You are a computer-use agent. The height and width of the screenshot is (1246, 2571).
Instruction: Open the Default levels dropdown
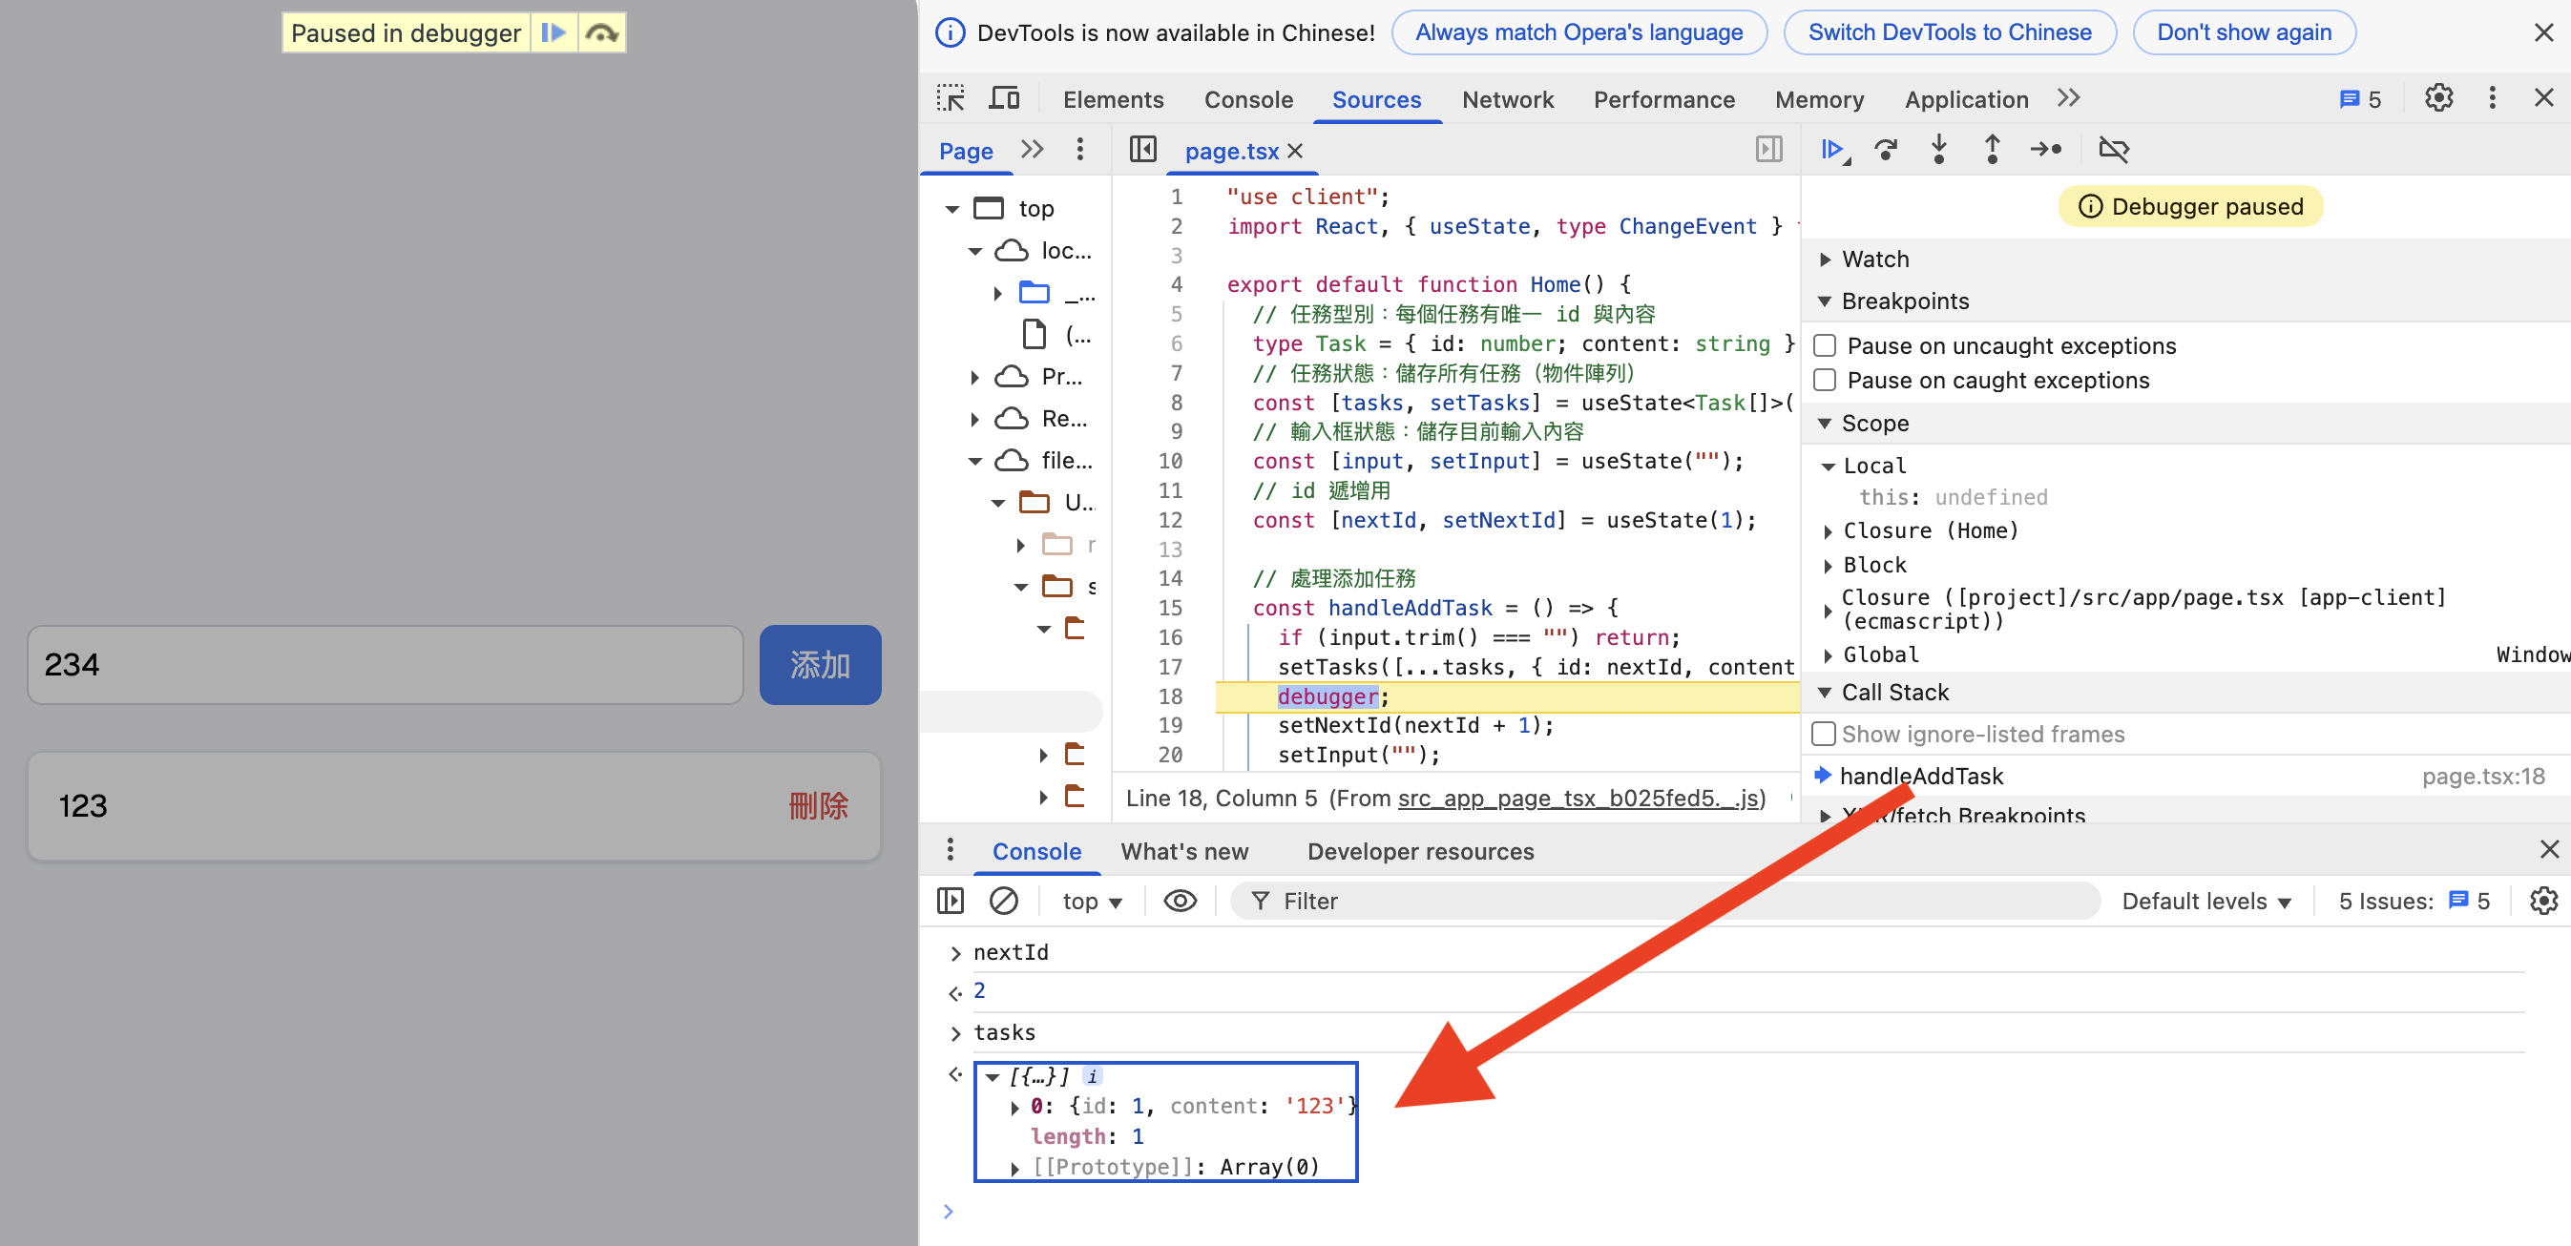tap(2205, 901)
